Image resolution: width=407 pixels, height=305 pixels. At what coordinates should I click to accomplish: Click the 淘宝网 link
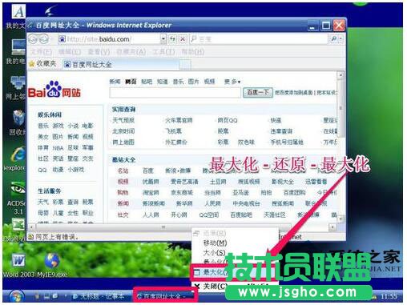coord(151,193)
